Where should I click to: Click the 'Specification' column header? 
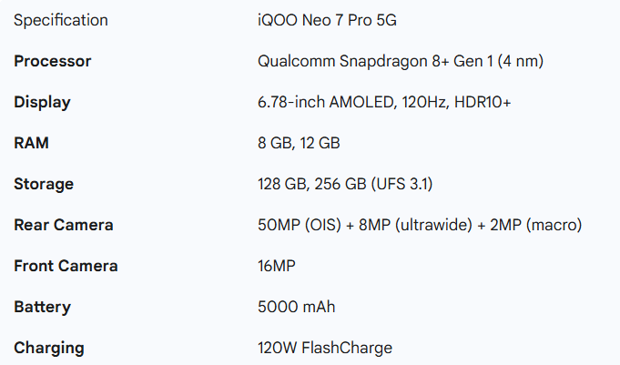coord(60,20)
